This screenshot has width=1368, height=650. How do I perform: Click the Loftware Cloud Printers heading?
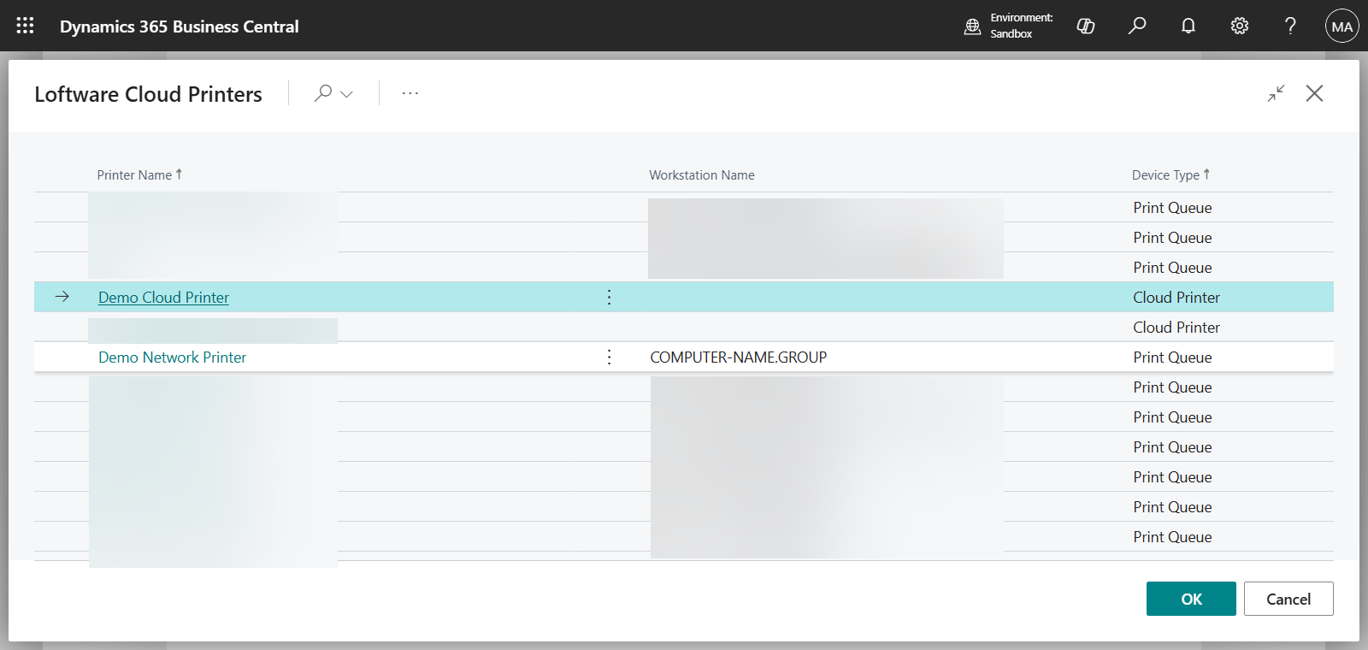148,94
